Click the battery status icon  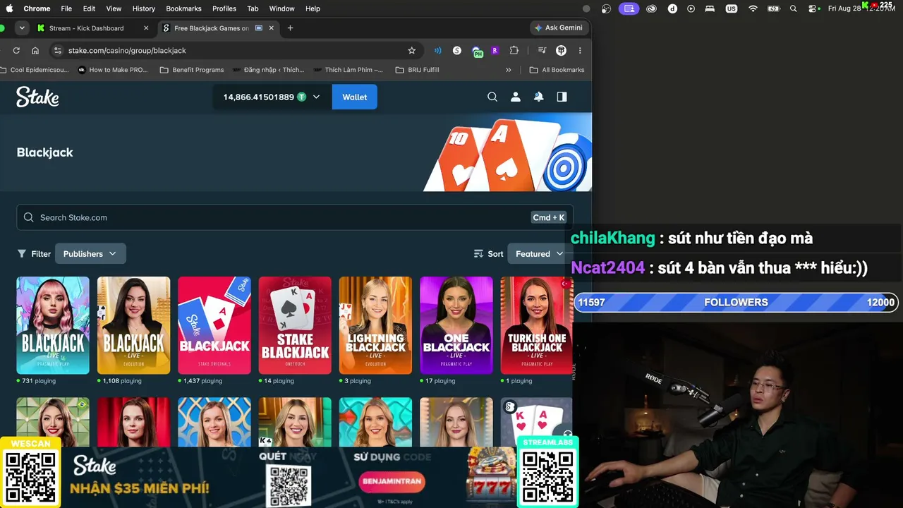tap(774, 8)
